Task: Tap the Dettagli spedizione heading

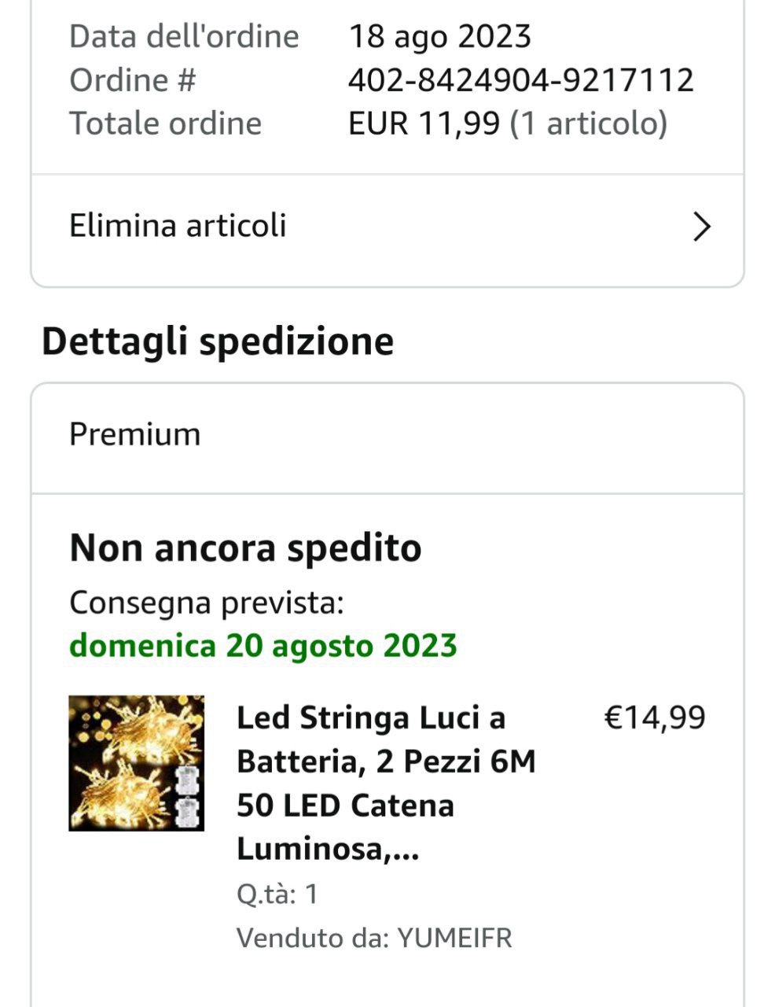Action: [218, 341]
